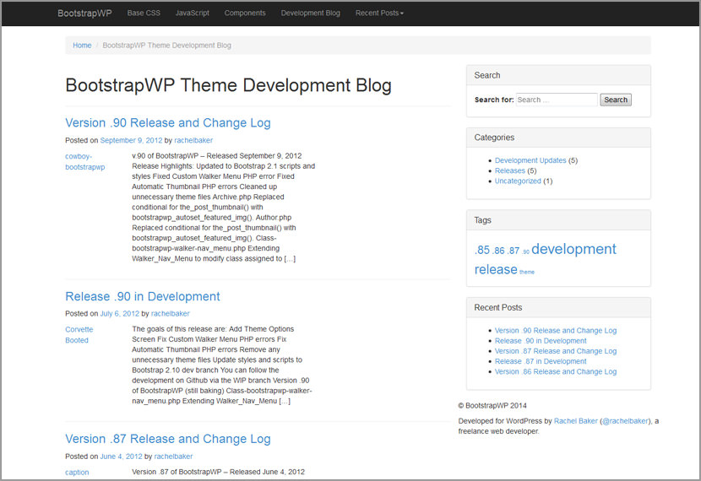Open post title Version .90 Release and Change Log
This screenshot has width=701, height=481.
pos(168,123)
